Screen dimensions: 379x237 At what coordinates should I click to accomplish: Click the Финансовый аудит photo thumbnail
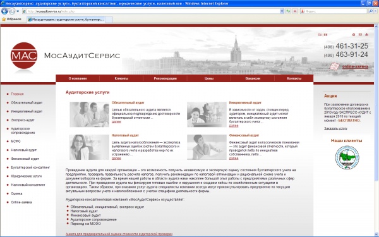click(207, 147)
